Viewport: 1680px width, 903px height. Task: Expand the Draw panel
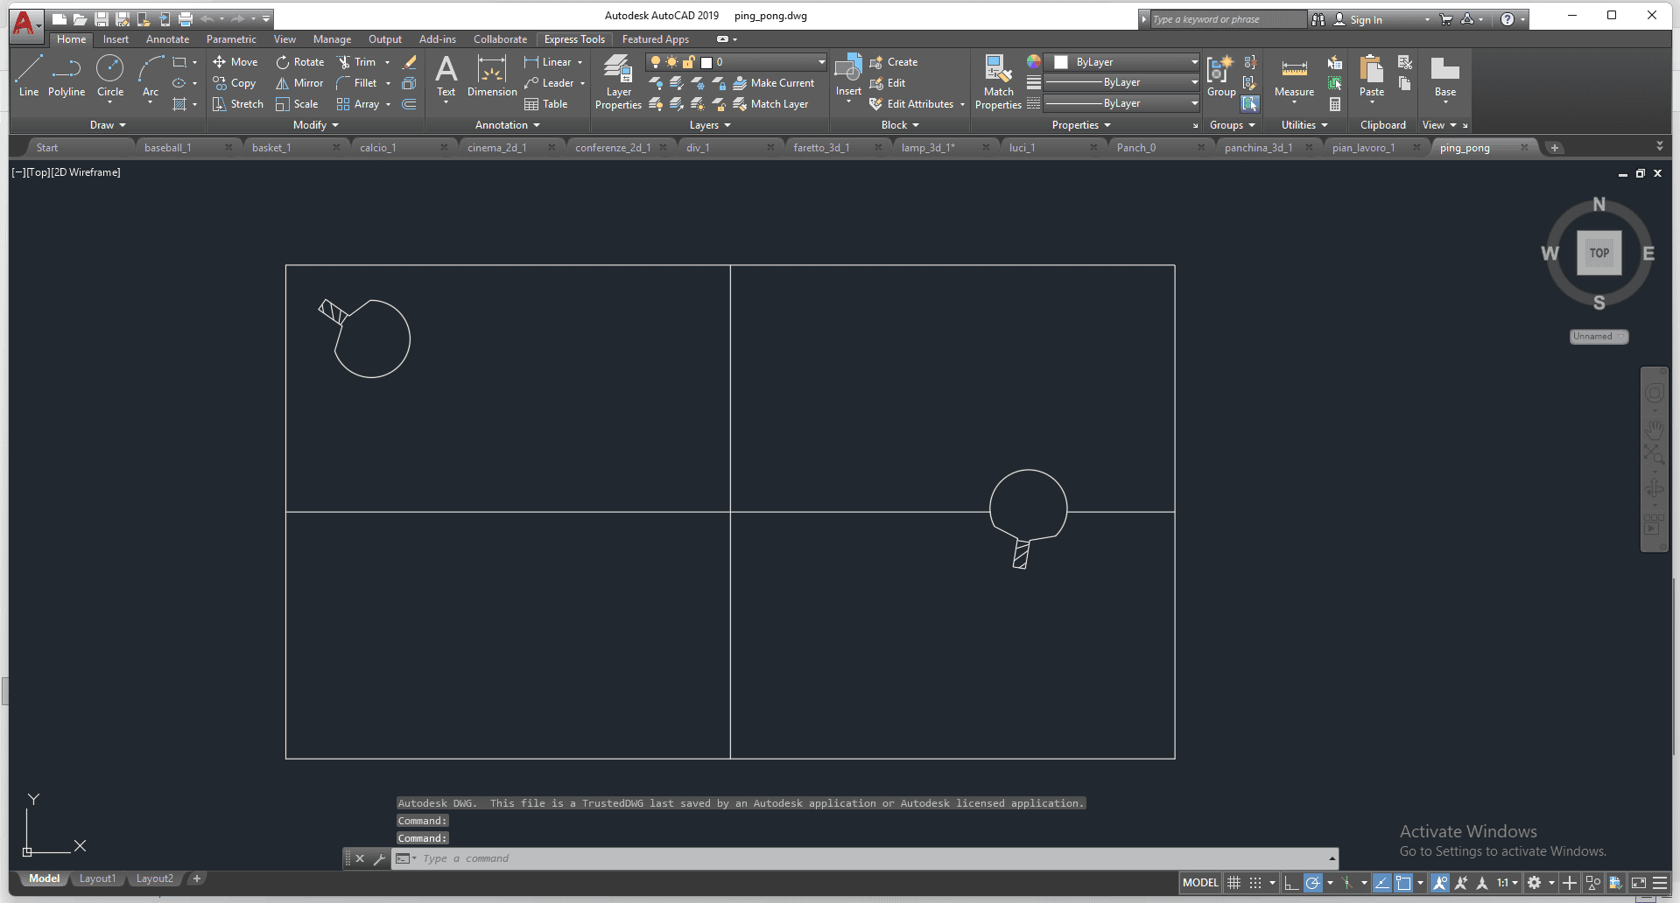[x=108, y=125]
